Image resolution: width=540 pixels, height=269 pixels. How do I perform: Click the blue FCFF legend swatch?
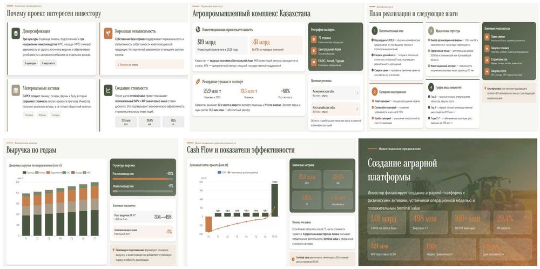tap(219, 172)
